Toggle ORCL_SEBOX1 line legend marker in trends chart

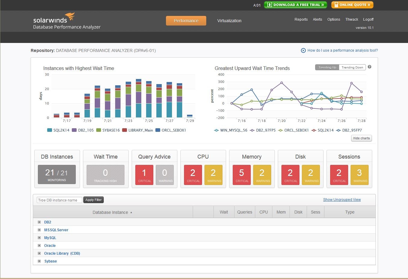click(x=281, y=130)
